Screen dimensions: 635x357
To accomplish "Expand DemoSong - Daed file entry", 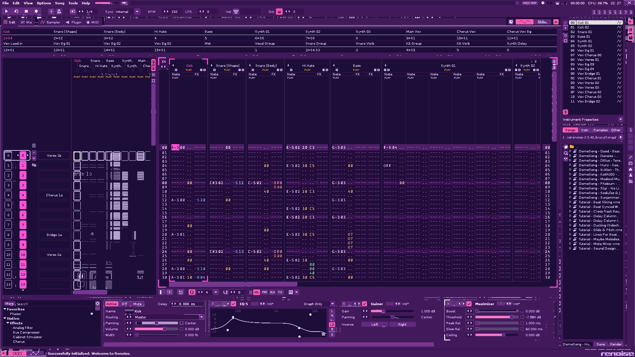I will [x=570, y=151].
